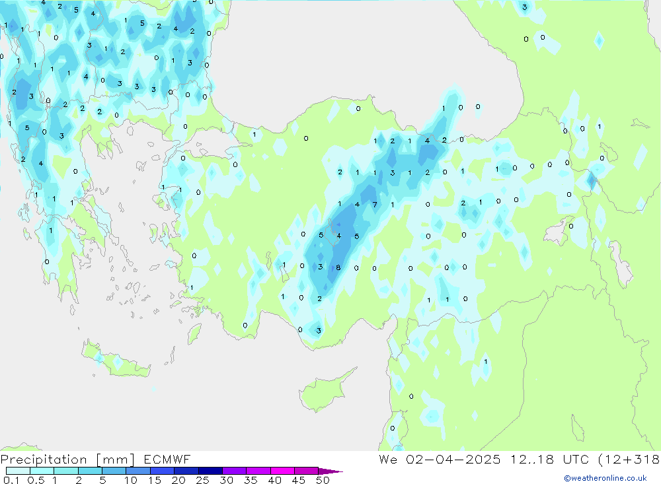This screenshot has height=484, width=661.
Task: Select the 40–45 mm magenta legend swatch
Action: pos(282,471)
